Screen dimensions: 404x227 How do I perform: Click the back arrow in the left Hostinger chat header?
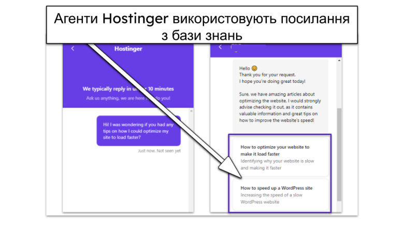coord(73,48)
